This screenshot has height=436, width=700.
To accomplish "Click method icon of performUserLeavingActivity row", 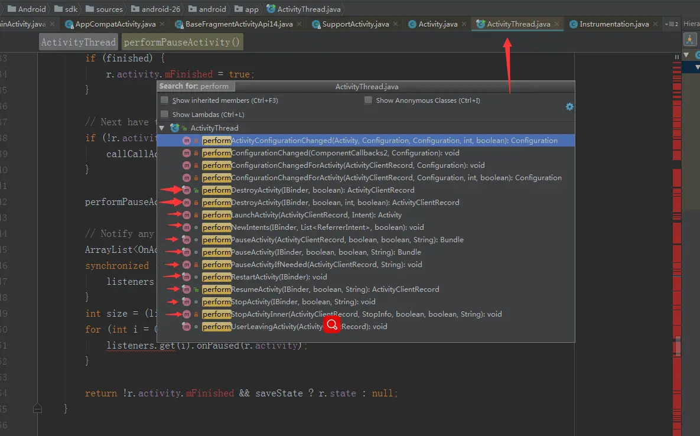I will click(186, 327).
